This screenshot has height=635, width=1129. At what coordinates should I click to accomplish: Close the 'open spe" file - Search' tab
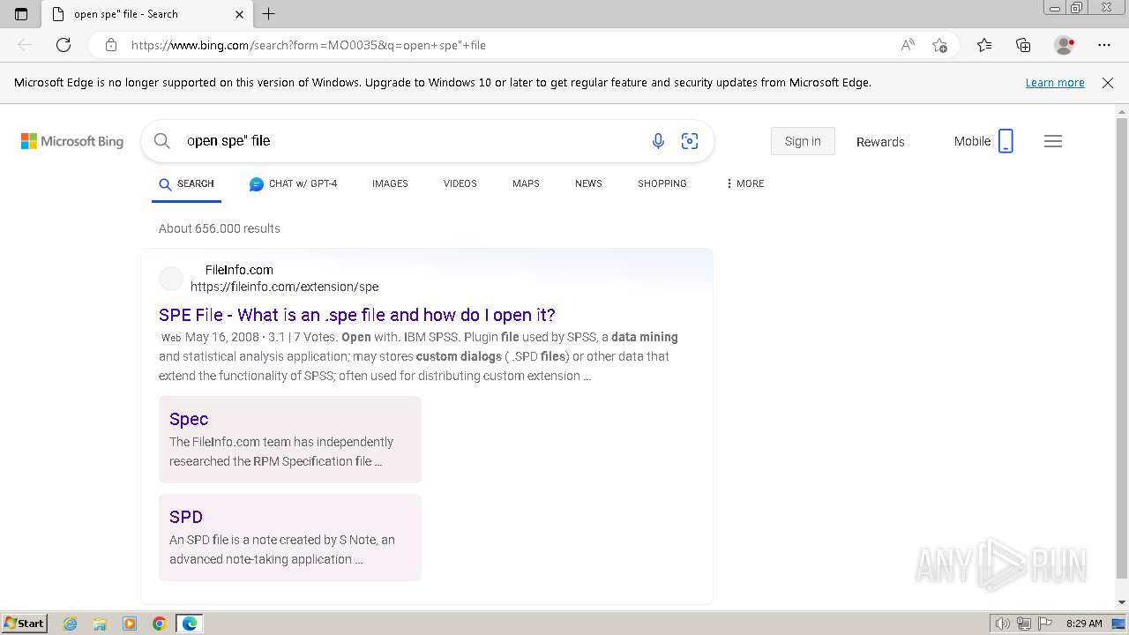(x=239, y=14)
